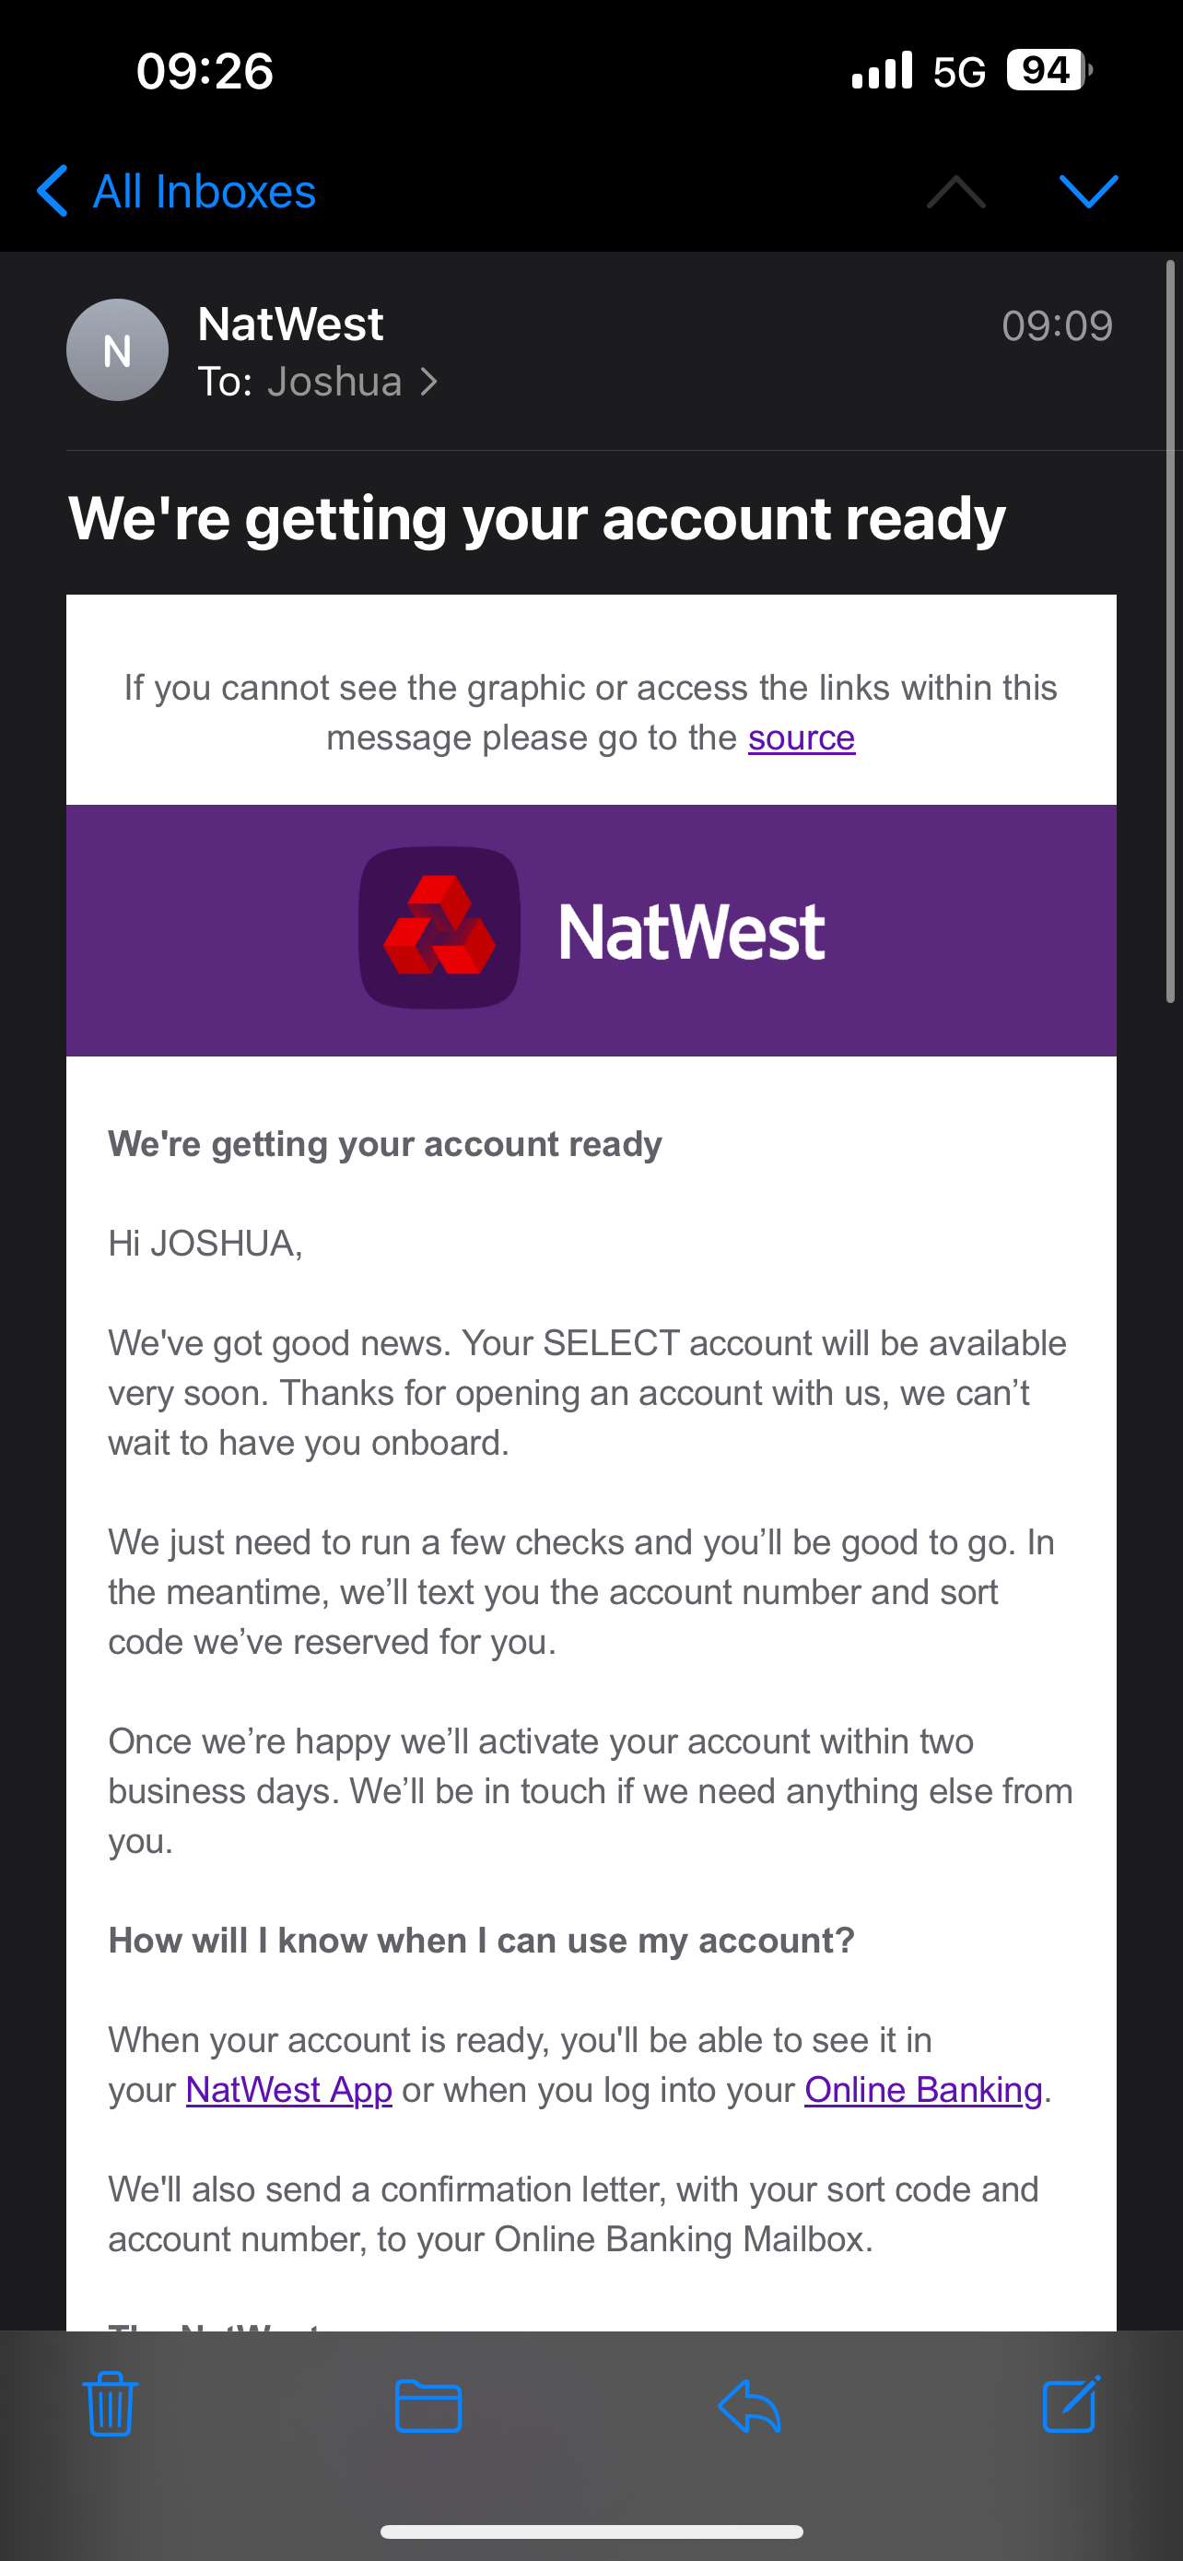The height and width of the screenshot is (2561, 1183).
Task: Tap the scrollbar on the right edge
Action: (x=1171, y=631)
